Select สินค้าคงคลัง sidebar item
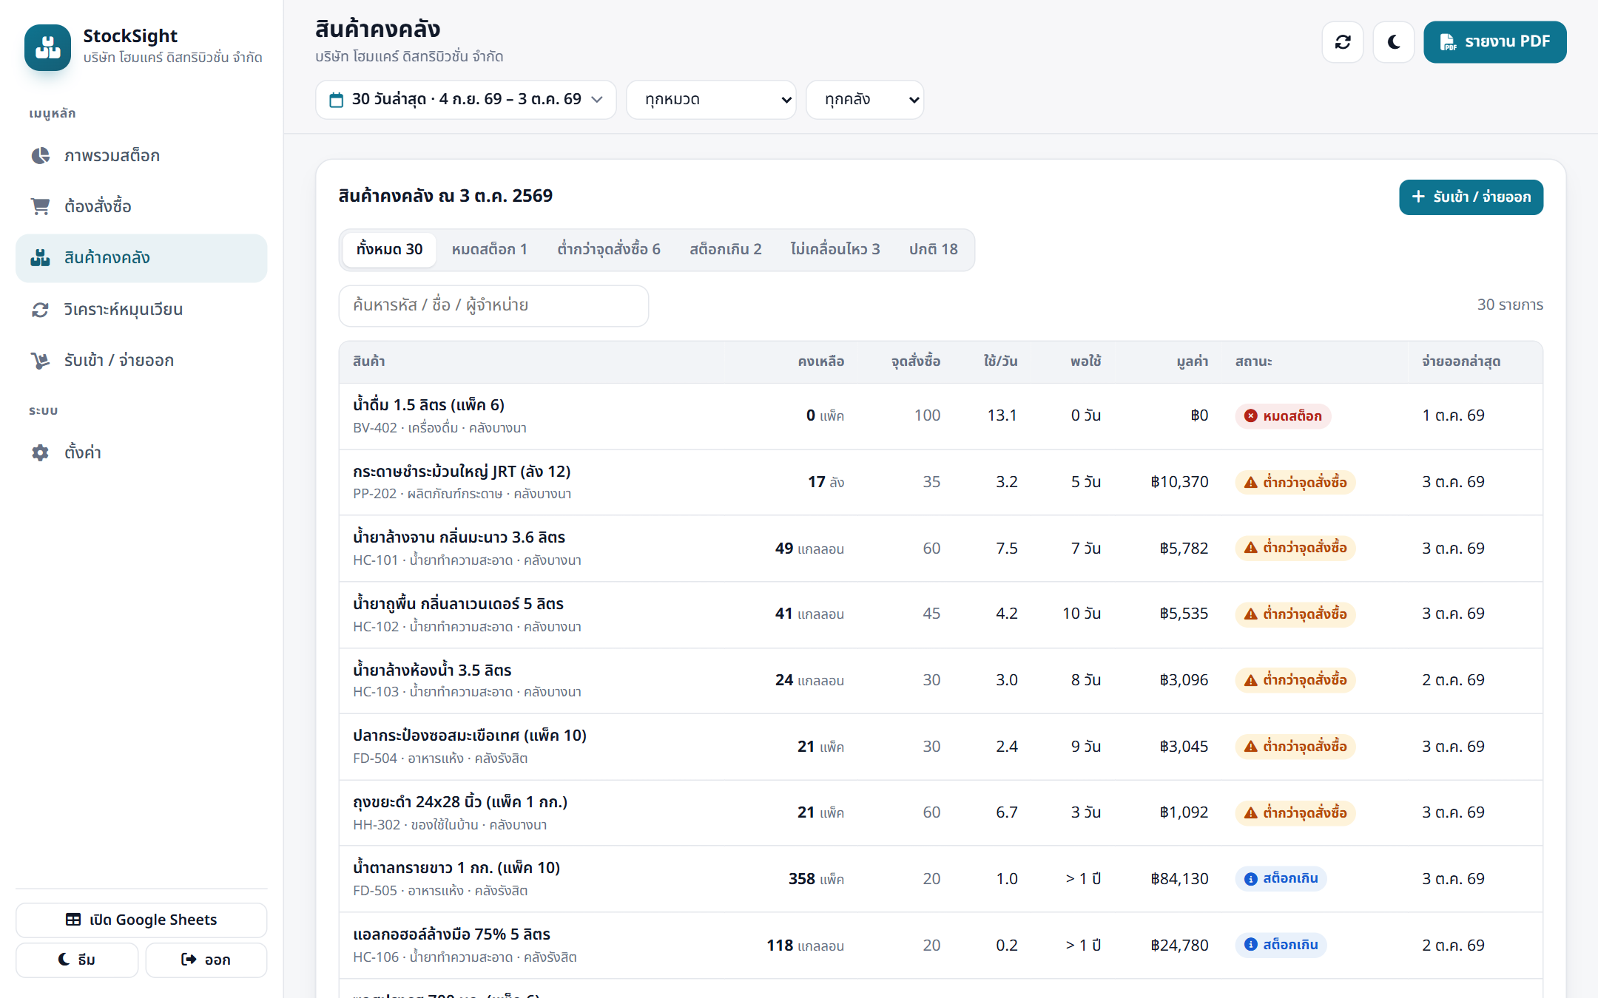Image resolution: width=1598 pixels, height=998 pixels. 141,258
